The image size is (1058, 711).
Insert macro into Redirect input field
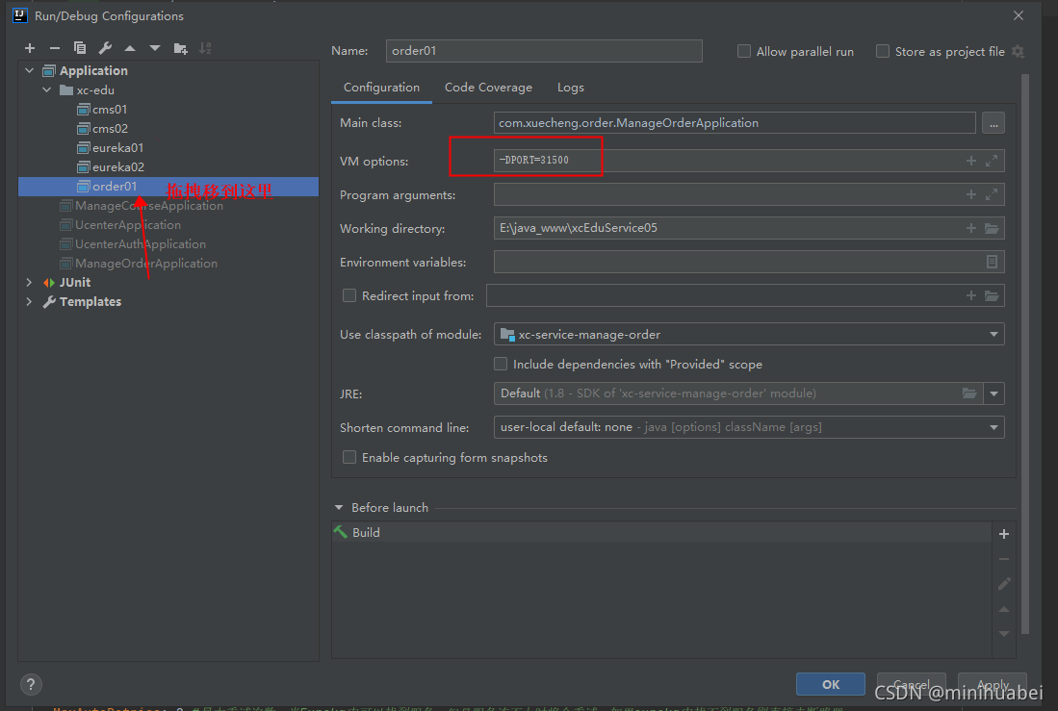pos(971,295)
